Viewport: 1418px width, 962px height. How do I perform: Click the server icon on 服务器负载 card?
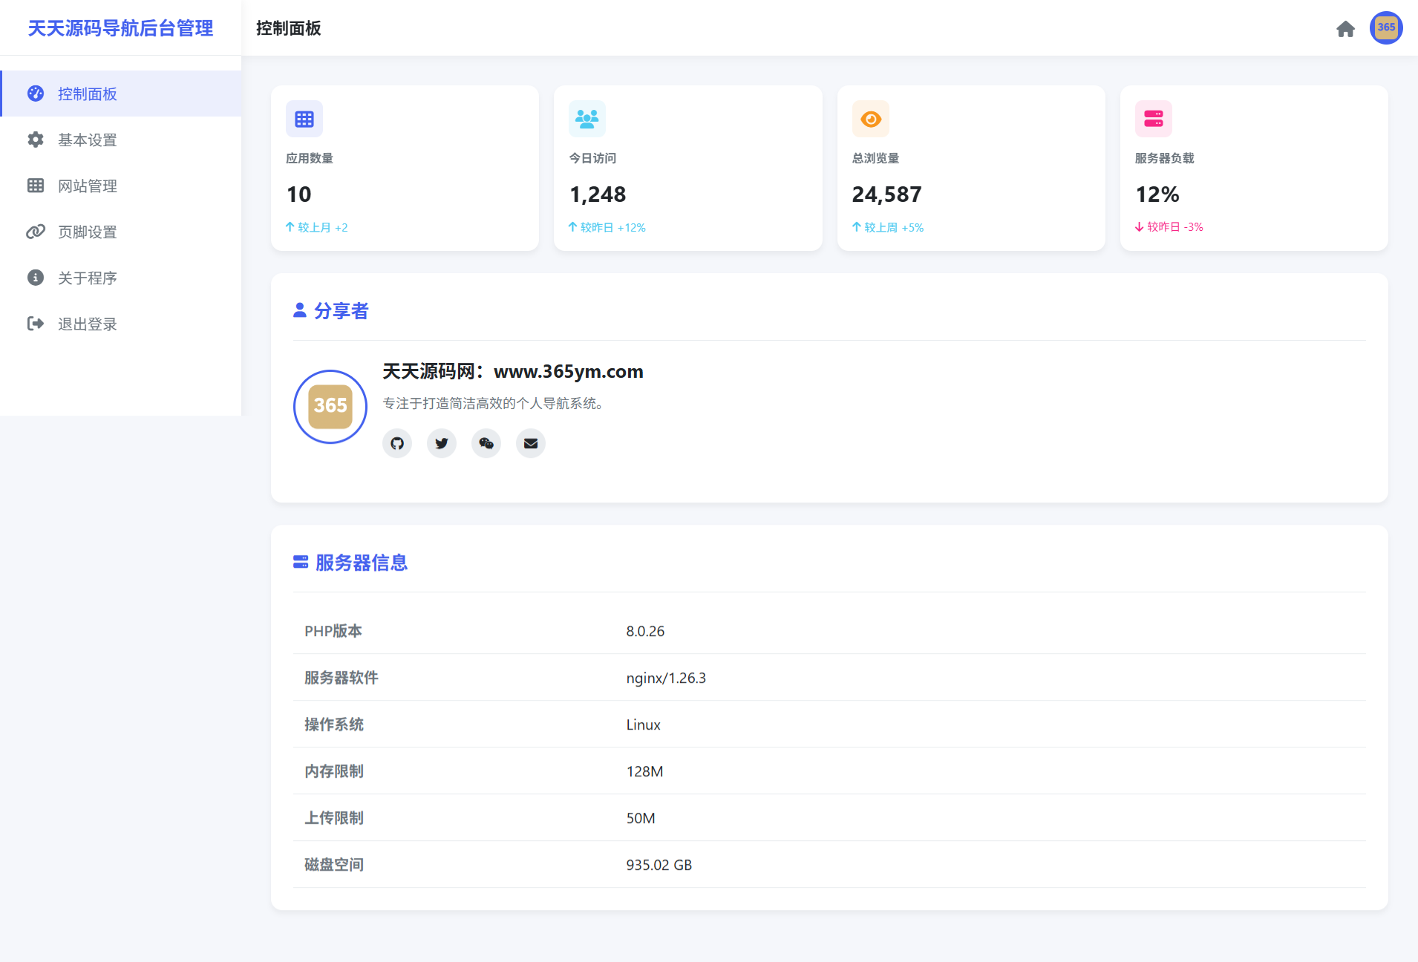pos(1153,119)
